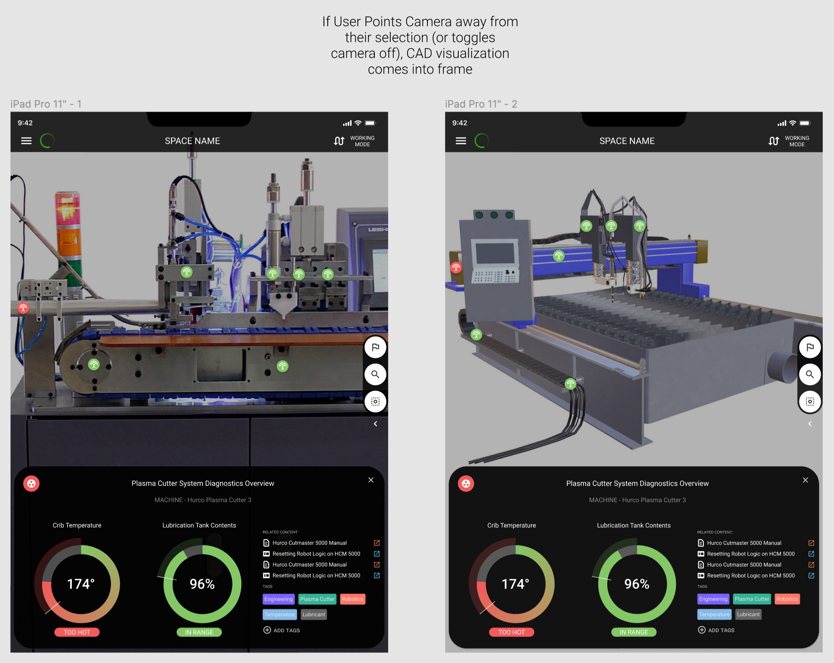Tap the flag button in iPad frame 1
Image resolution: width=834 pixels, height=663 pixels.
[x=375, y=347]
